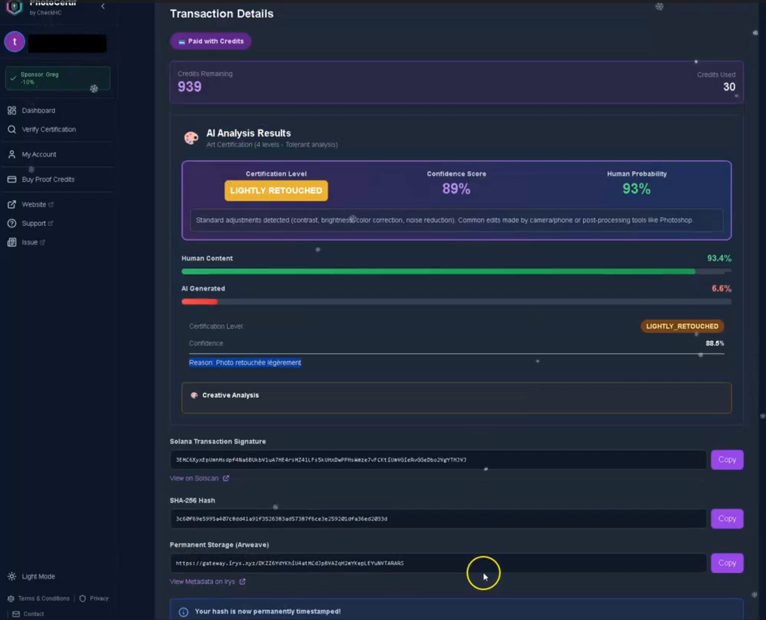Click the Dashboard grid icon
Screen dimensions: 766x620
pos(12,110)
